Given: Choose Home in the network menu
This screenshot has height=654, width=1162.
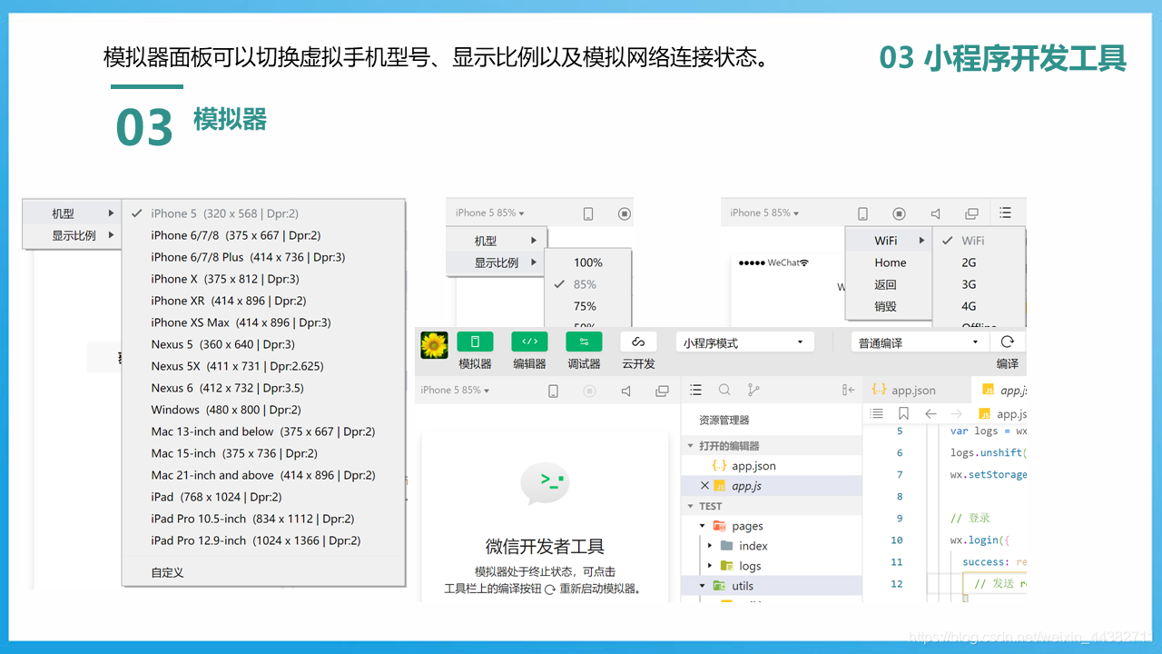Looking at the screenshot, I should [x=889, y=263].
